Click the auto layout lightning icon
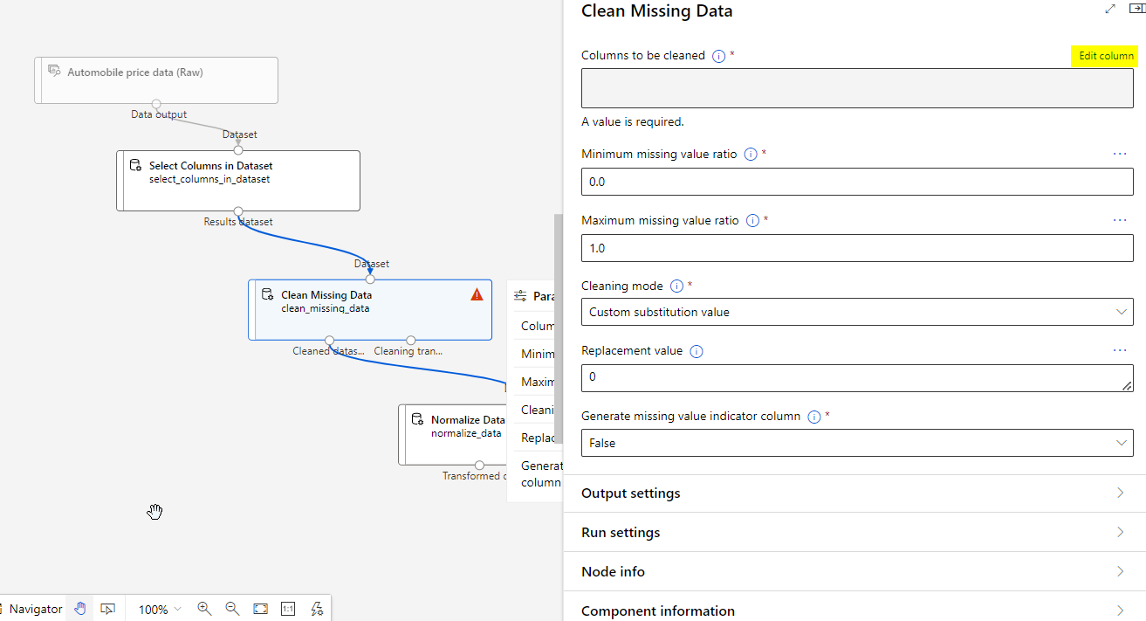Image resolution: width=1146 pixels, height=621 pixels. [x=317, y=609]
